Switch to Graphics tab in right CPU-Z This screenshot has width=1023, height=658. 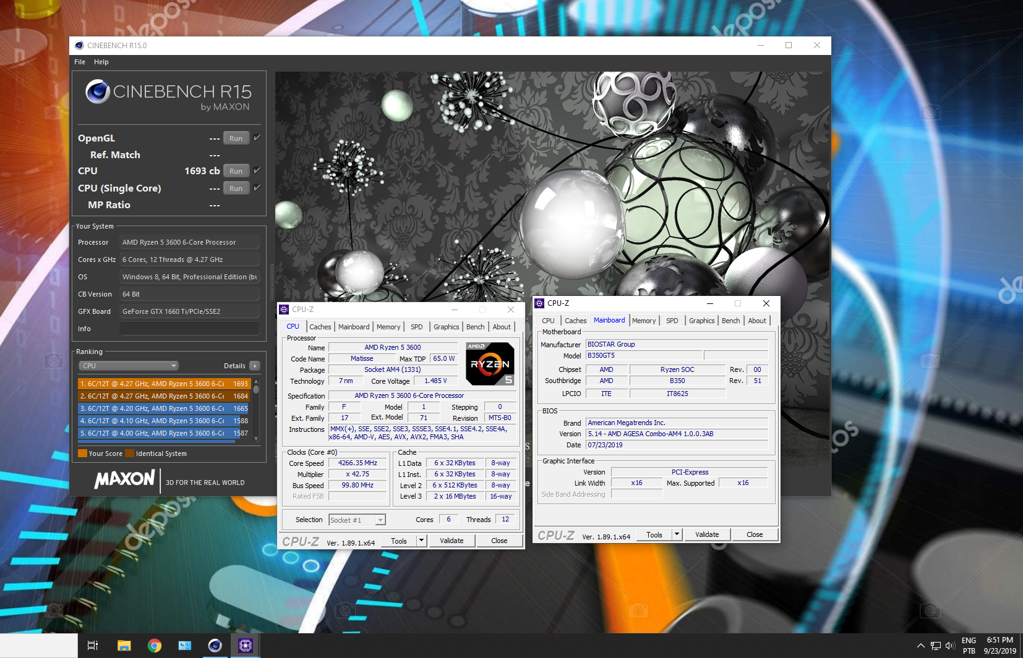[702, 321]
